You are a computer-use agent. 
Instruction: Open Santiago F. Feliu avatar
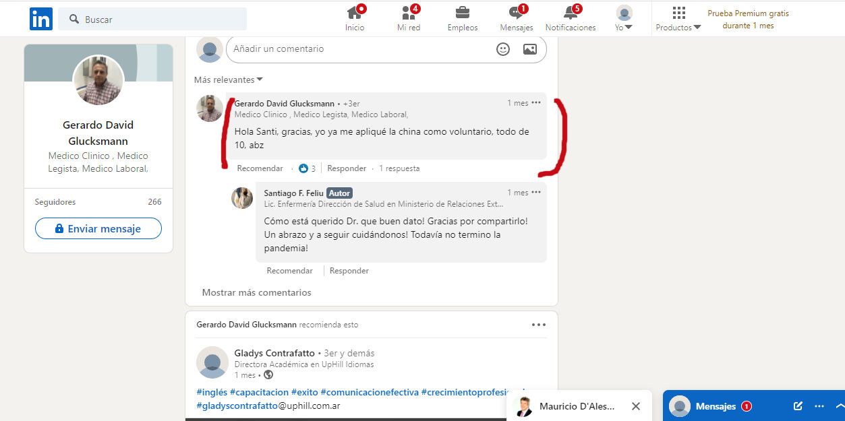tap(242, 198)
